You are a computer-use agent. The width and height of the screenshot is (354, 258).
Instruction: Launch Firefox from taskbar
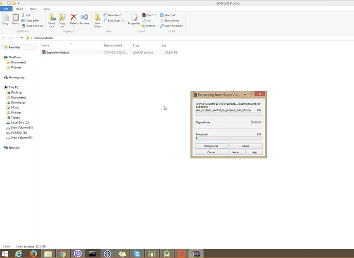tap(33, 254)
